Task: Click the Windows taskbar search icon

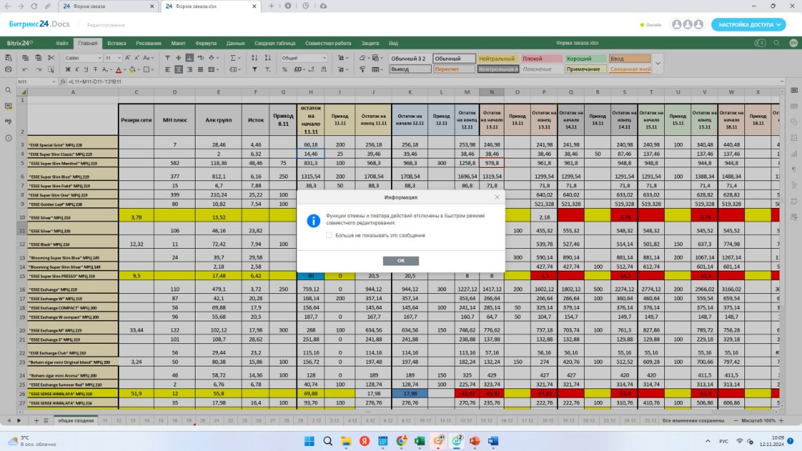Action: coord(328,441)
